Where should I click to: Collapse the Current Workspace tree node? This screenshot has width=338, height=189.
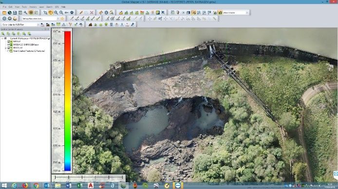pos(2,38)
